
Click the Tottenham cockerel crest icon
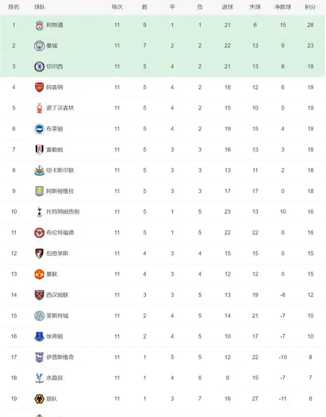click(x=39, y=212)
